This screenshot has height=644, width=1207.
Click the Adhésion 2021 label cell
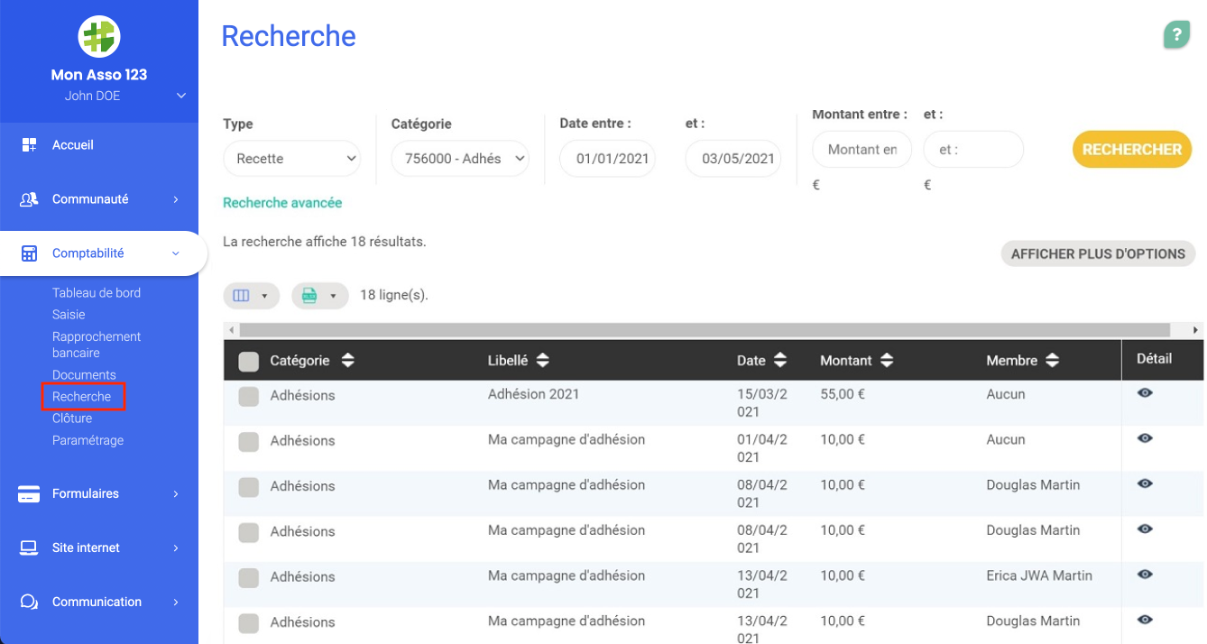[534, 394]
